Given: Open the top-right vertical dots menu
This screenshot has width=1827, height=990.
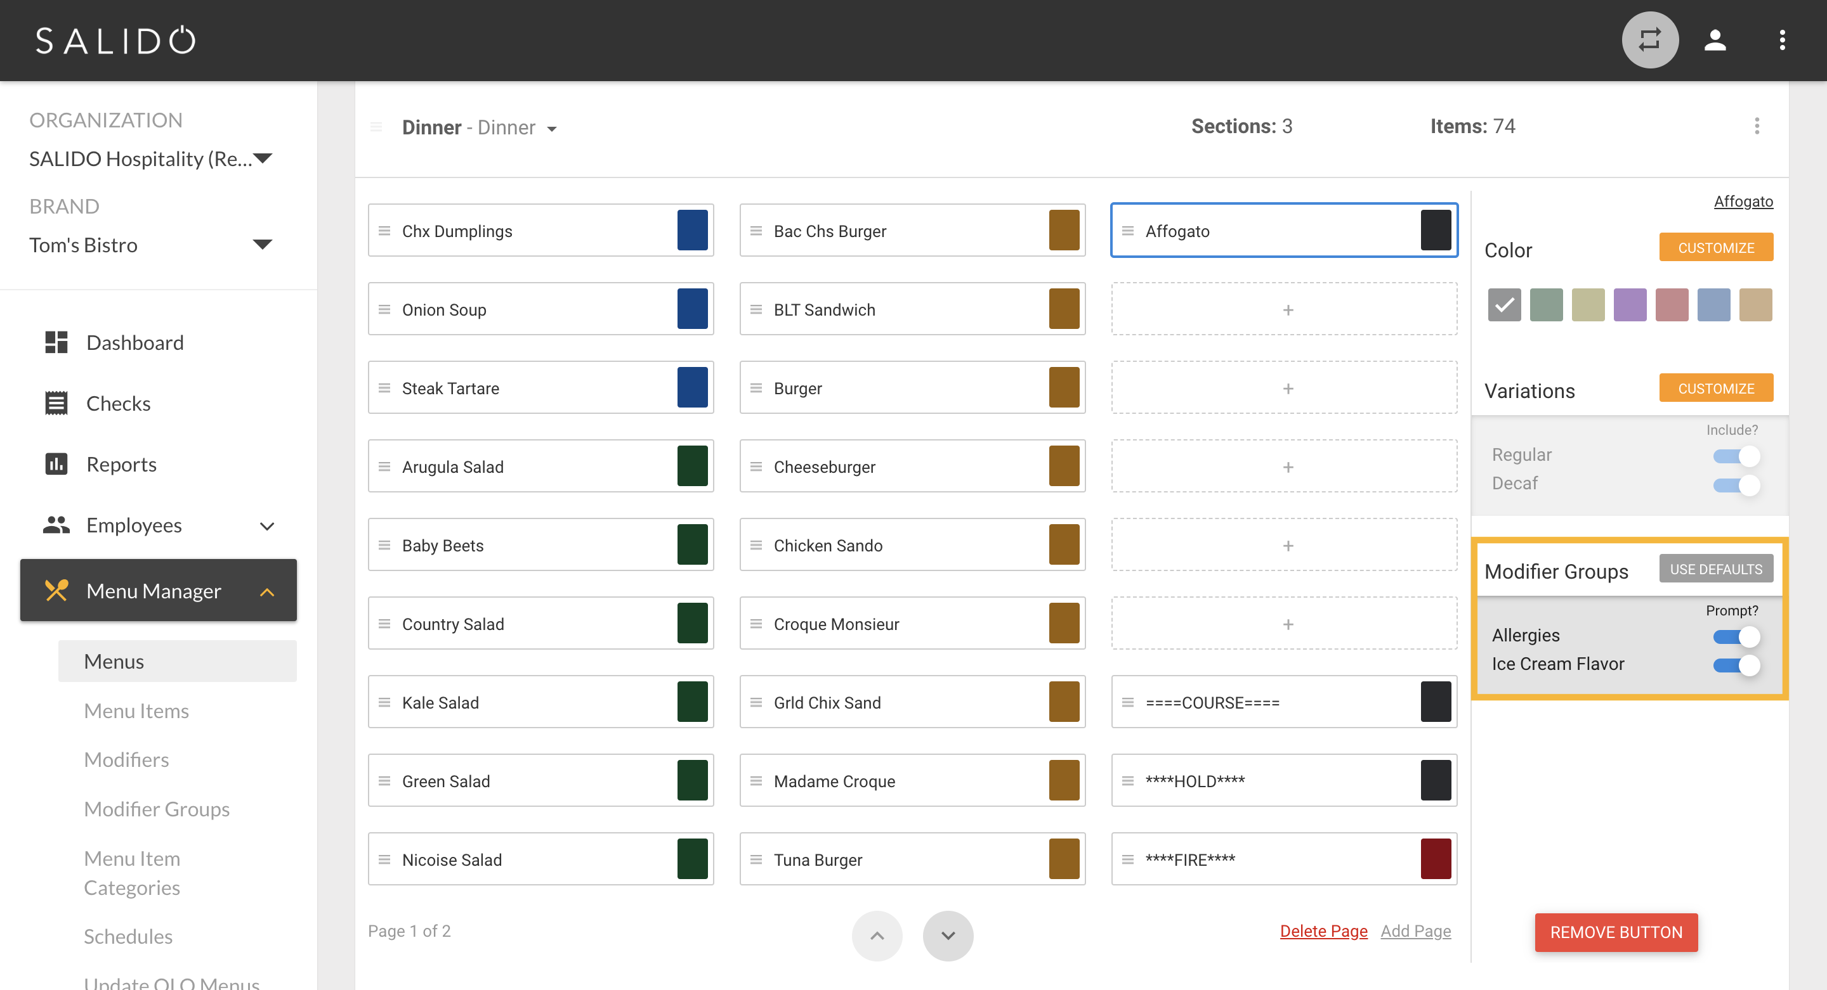Looking at the screenshot, I should 1781,41.
